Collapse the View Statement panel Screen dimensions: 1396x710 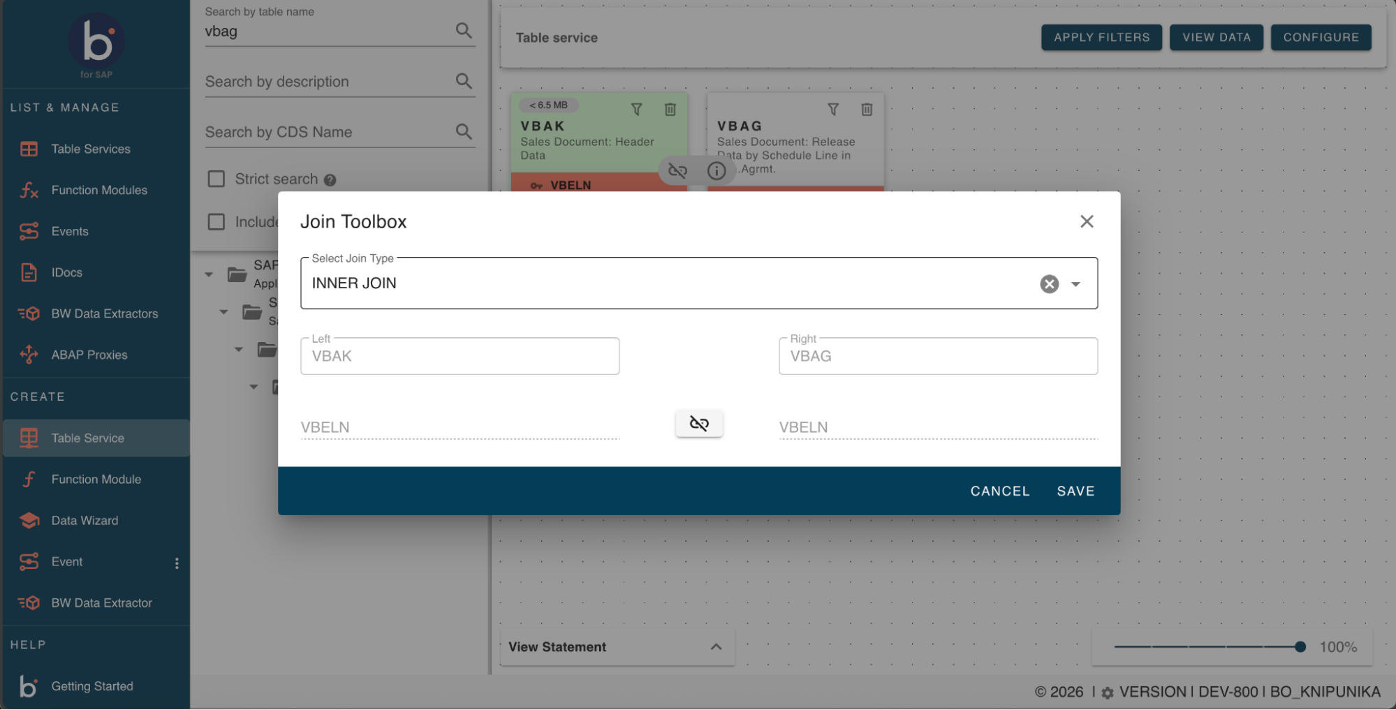715,646
